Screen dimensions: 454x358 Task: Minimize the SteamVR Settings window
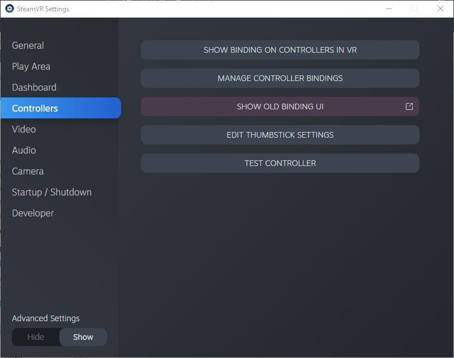(x=389, y=8)
